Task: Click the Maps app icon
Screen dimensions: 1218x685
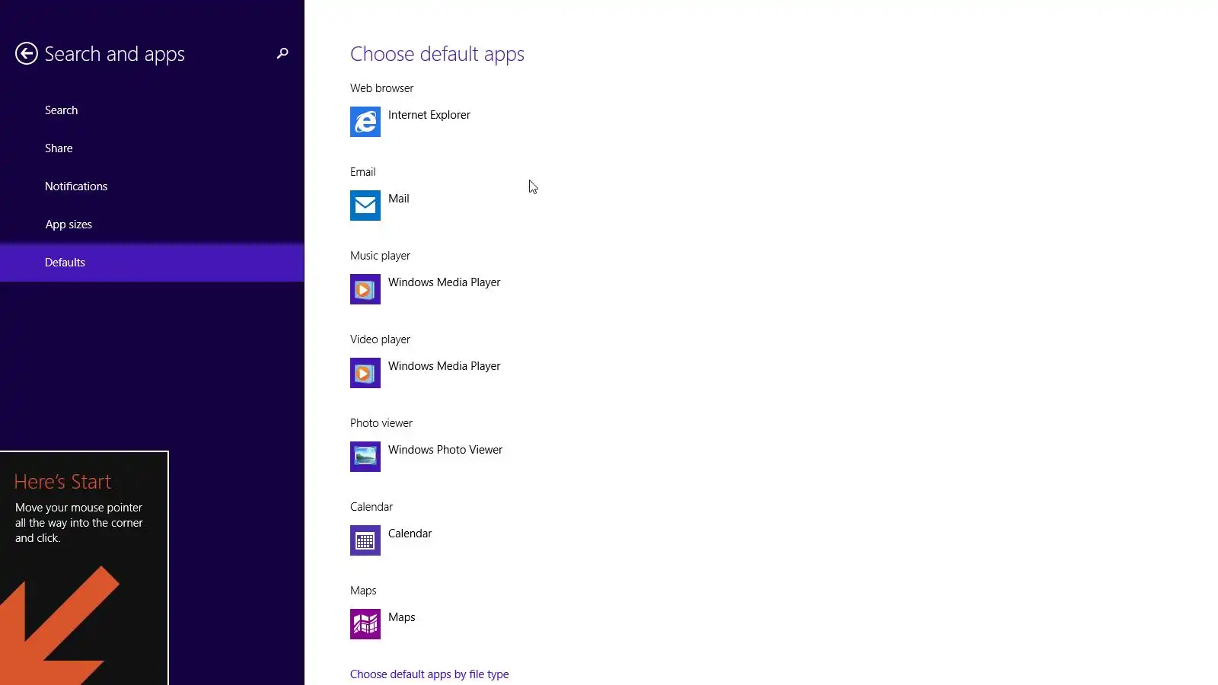Action: pos(365,624)
